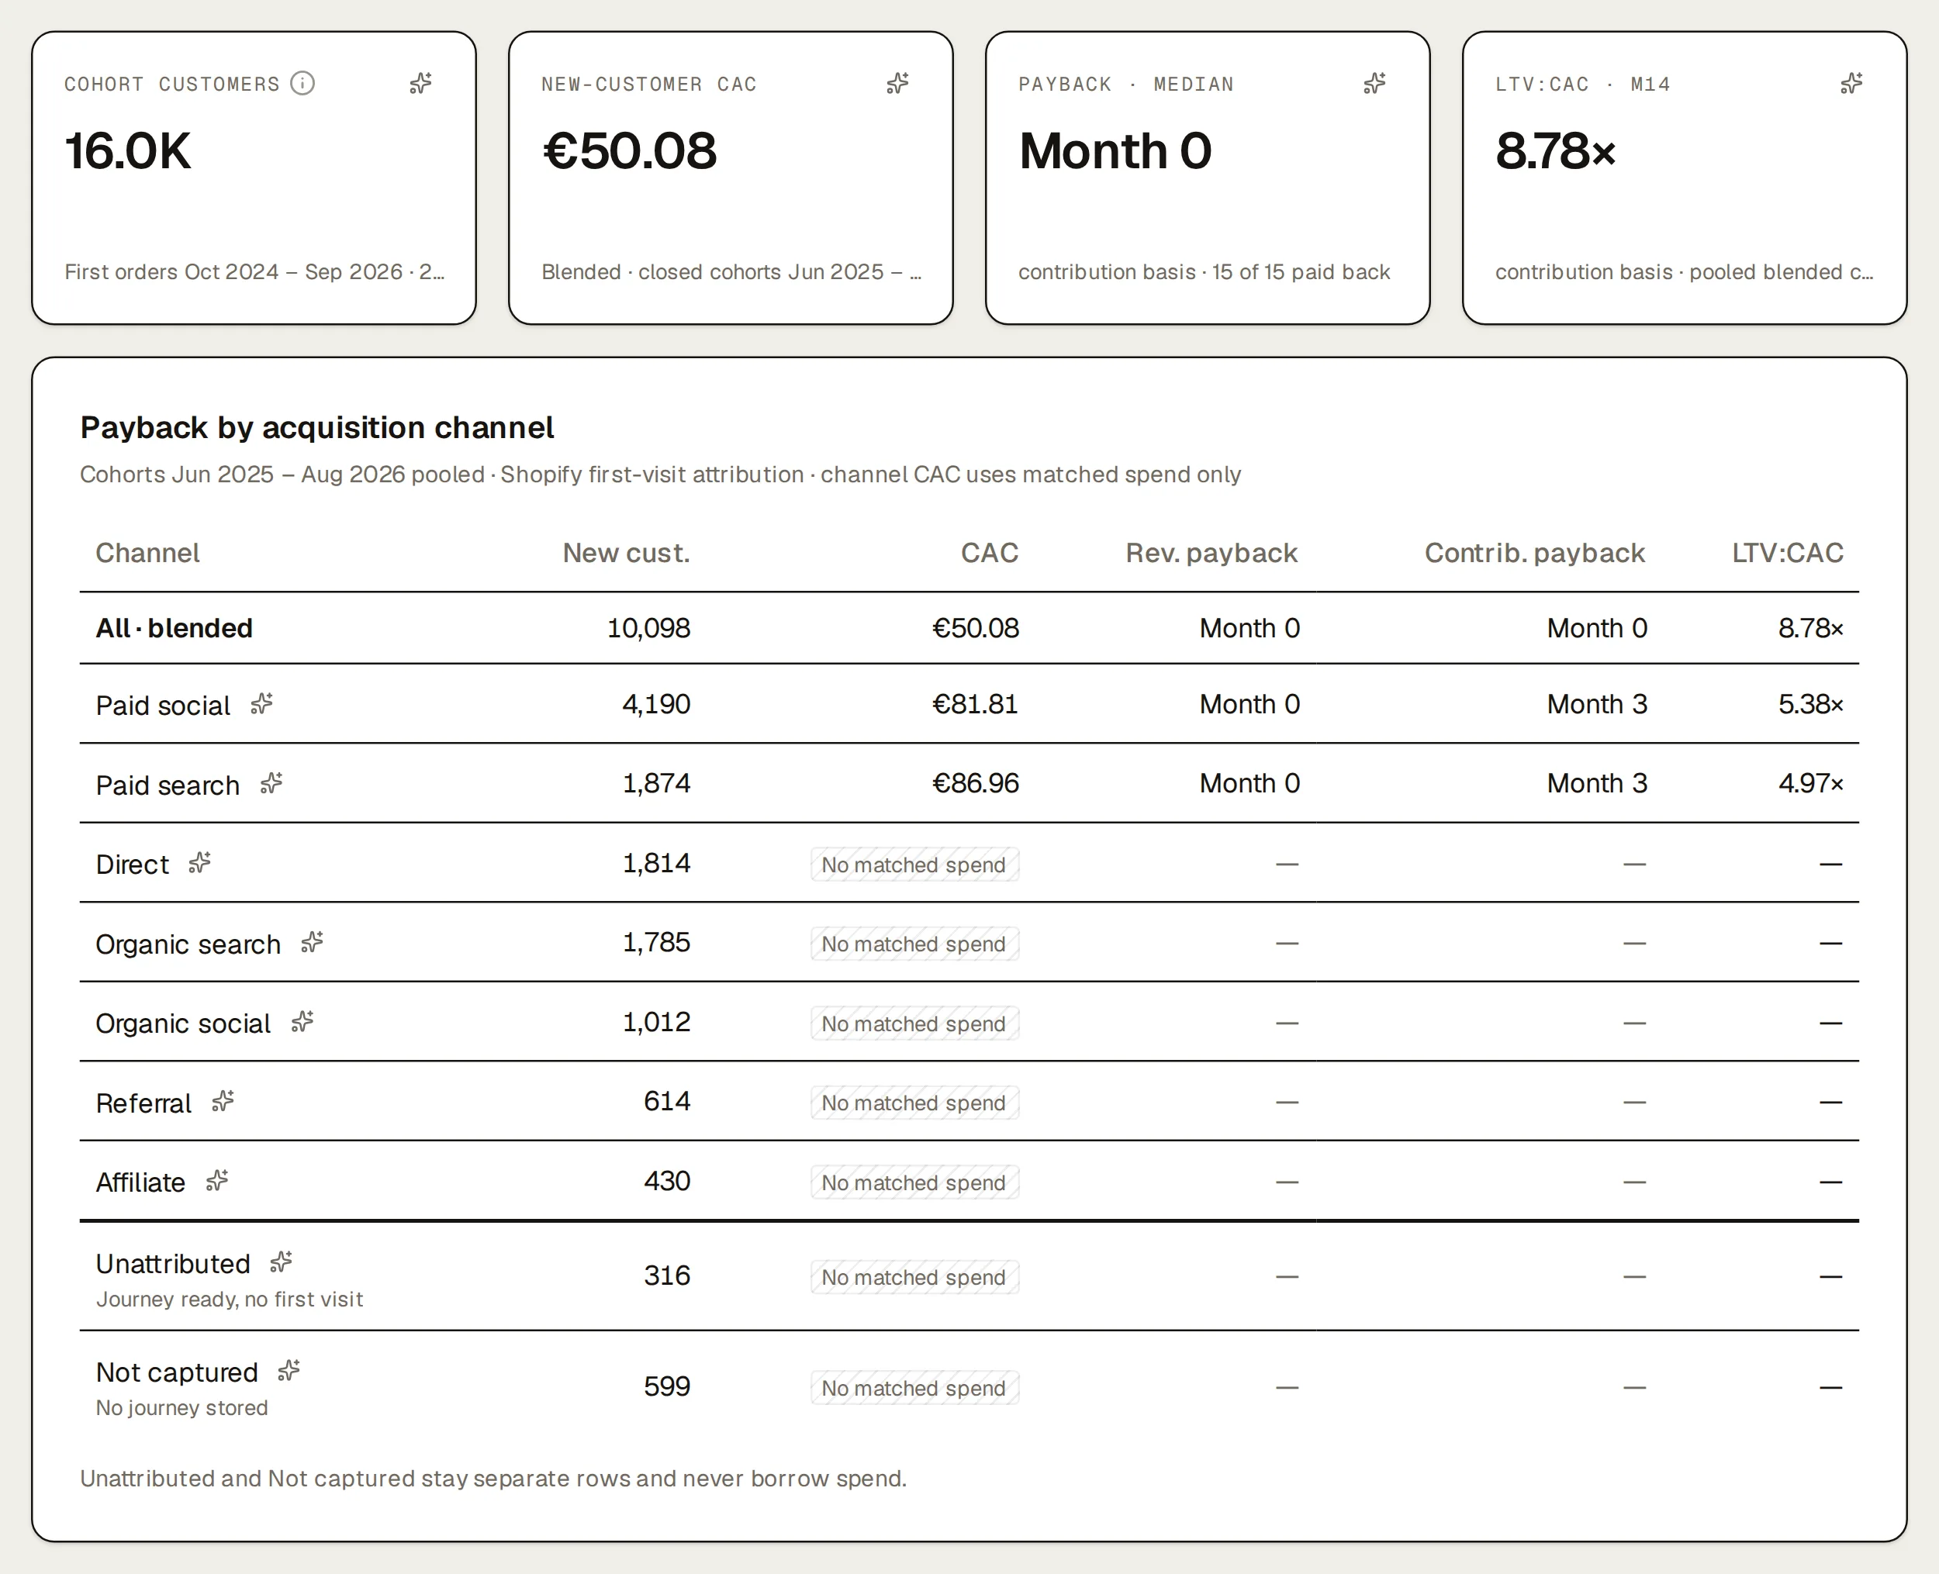Open sparkle insight on New-Customer CAC card
Screen dimensions: 1939x1574
(897, 84)
